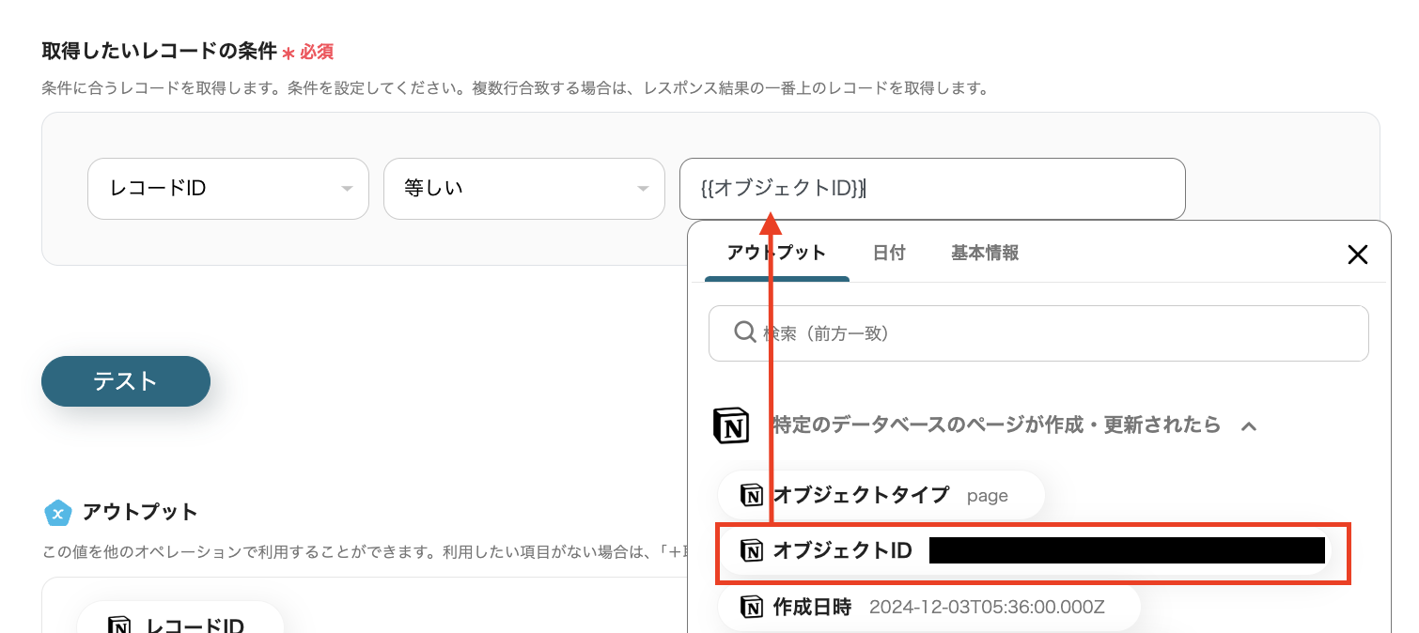Switch to the 基本情報 tab
The image size is (1419, 633).
click(x=984, y=253)
